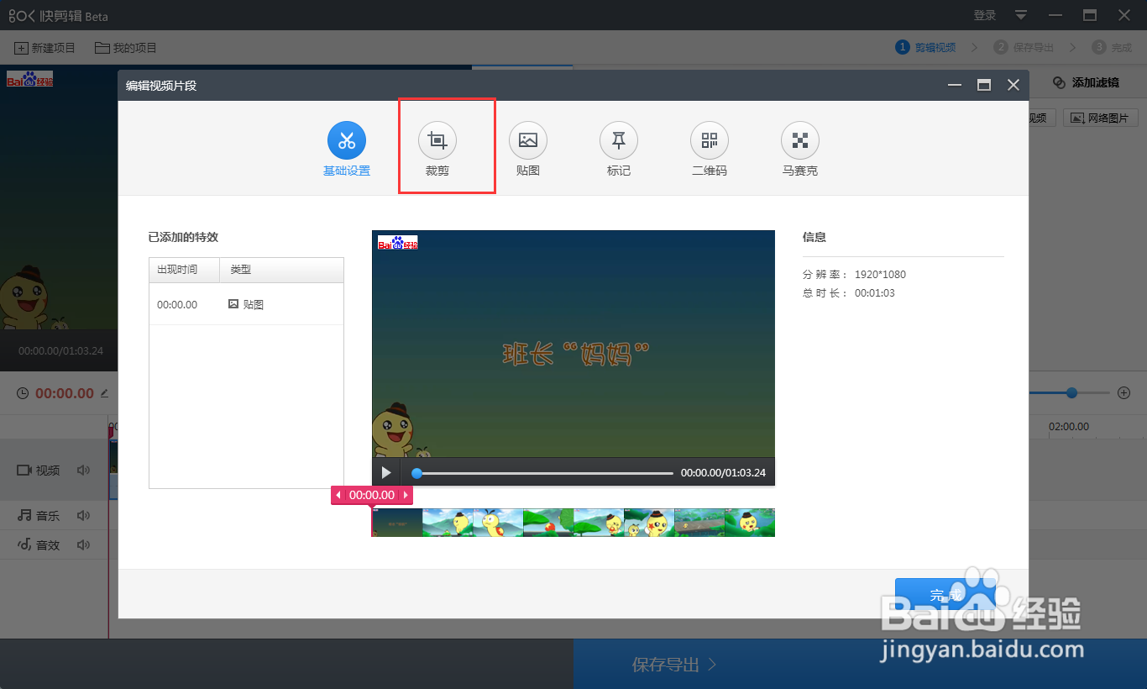The height and width of the screenshot is (689, 1147).
Task: Select the 音效 track label
Action: (x=39, y=544)
